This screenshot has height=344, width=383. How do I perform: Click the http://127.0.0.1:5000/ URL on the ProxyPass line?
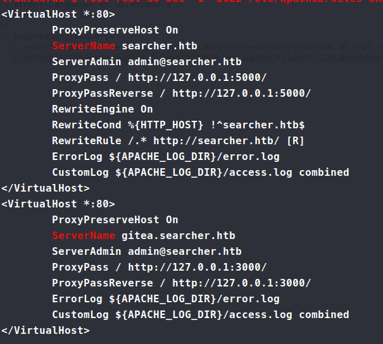[x=197, y=77]
